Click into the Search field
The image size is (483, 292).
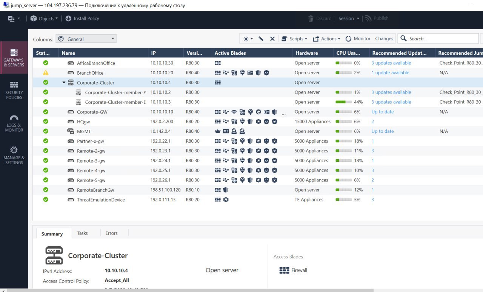[438, 38]
